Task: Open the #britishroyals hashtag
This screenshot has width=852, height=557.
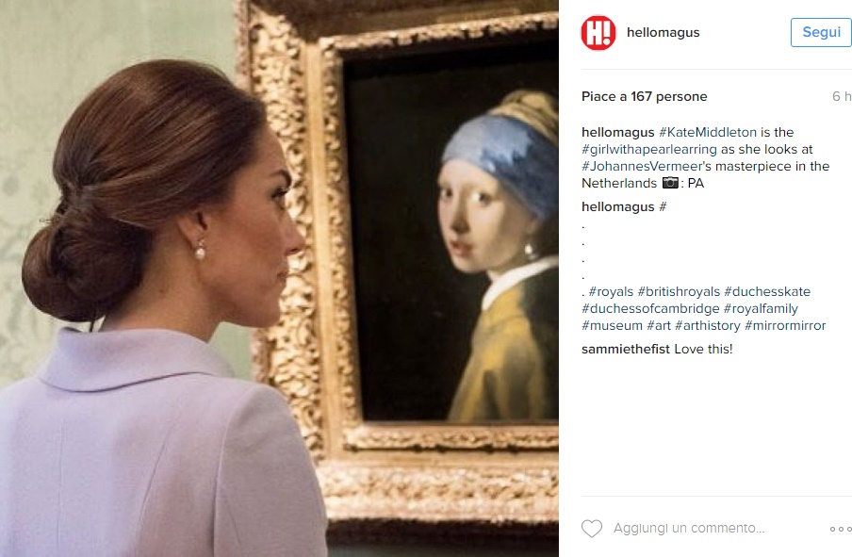Action: 679,291
